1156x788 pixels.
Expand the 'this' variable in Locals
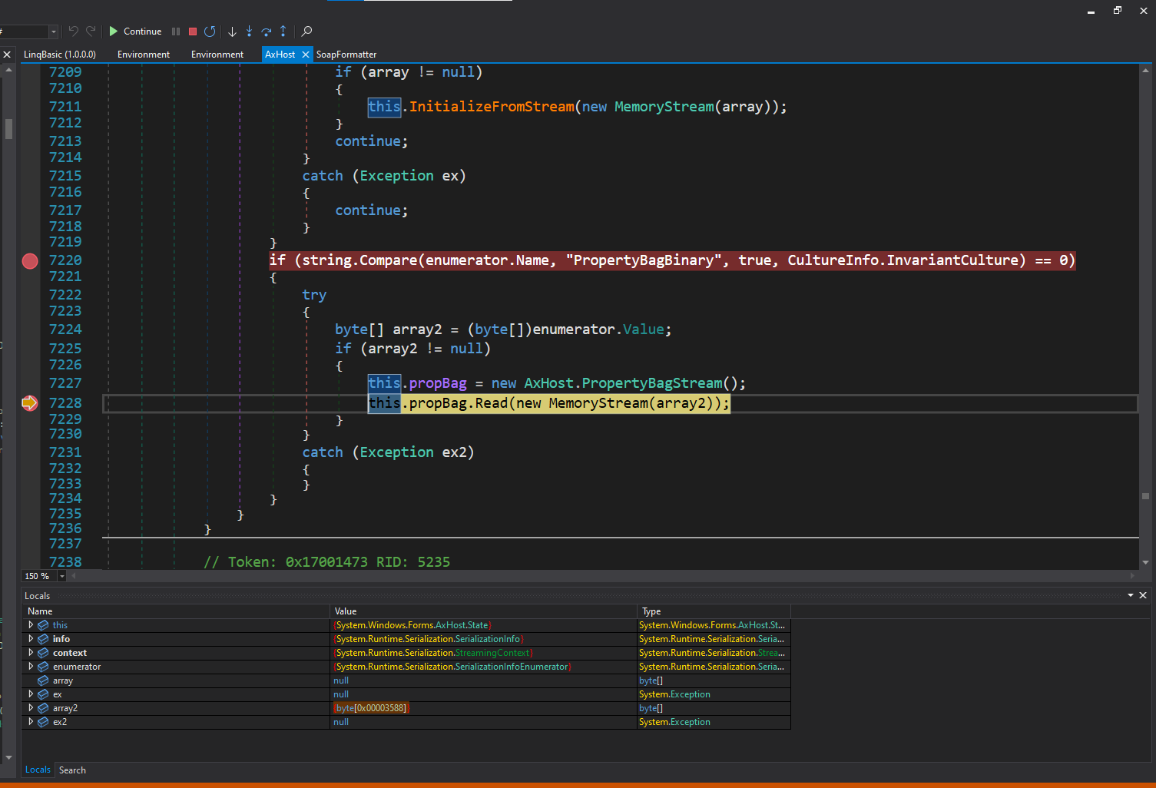point(31,625)
